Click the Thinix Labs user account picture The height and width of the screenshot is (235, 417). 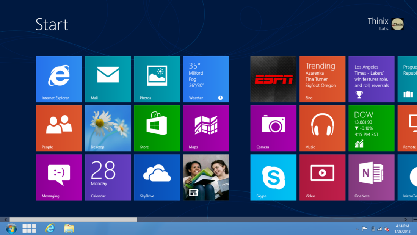point(398,24)
